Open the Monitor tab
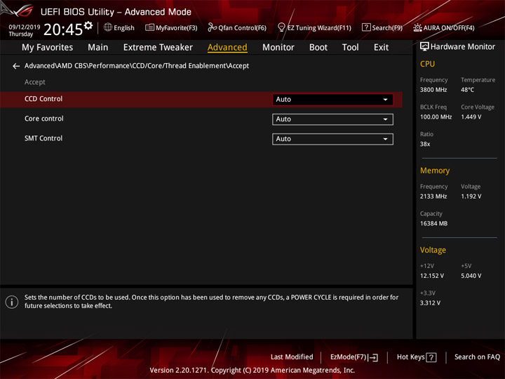Image resolution: width=505 pixels, height=379 pixels. pos(278,48)
